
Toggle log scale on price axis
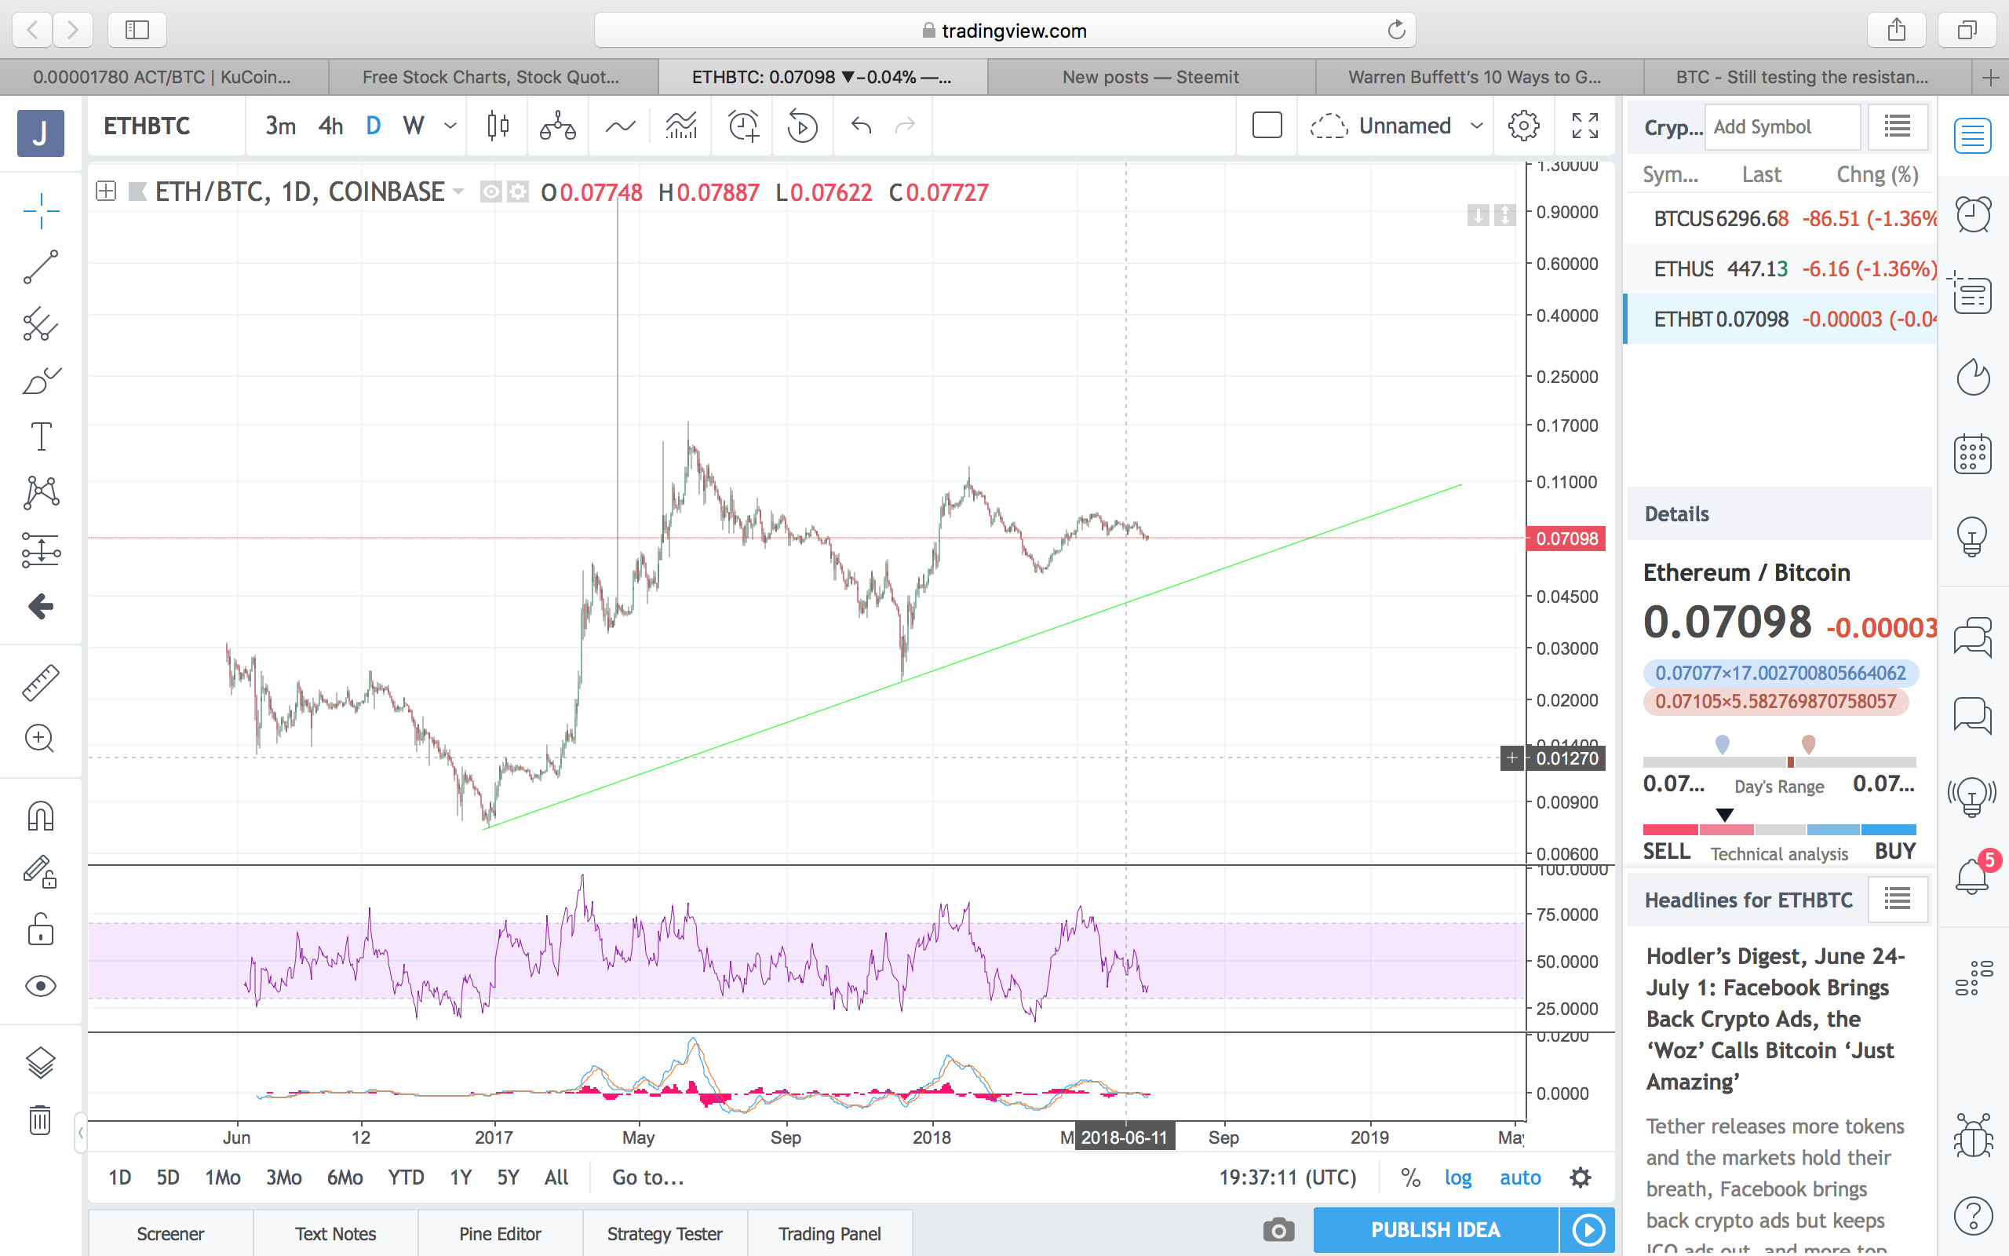tap(1458, 1177)
